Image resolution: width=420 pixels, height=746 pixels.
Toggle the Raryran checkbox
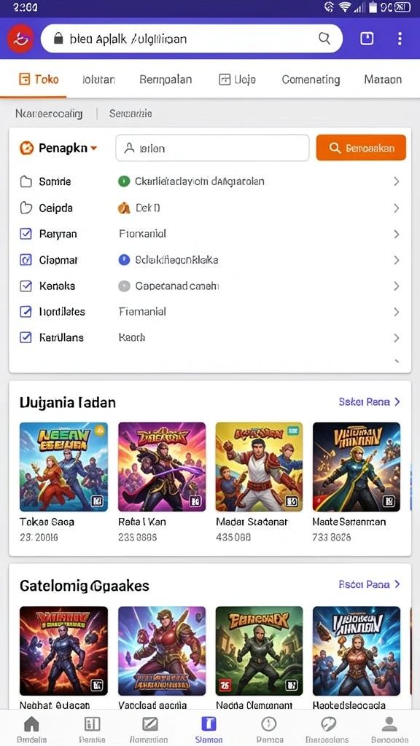[x=26, y=234]
